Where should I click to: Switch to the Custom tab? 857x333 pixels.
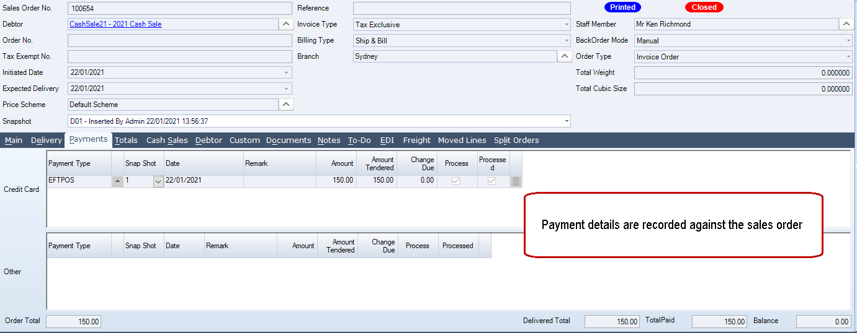245,141
